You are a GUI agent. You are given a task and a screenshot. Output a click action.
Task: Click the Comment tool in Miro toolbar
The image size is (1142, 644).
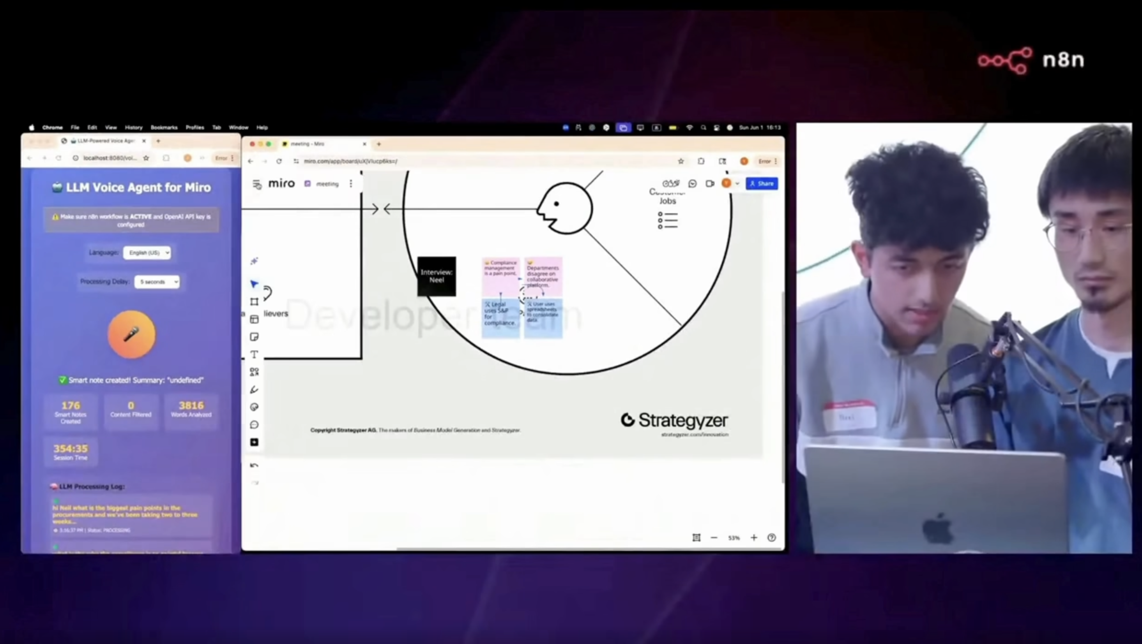(x=254, y=425)
